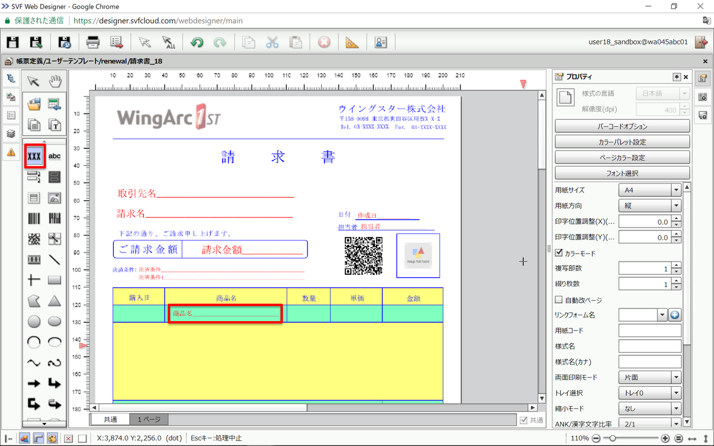Click the Print icon in the toolbar
This screenshot has width=714, height=446.
point(93,42)
